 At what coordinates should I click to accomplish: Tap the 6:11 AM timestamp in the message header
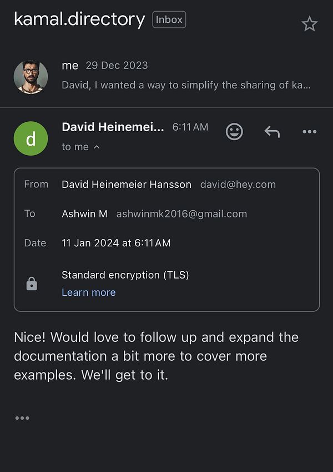(190, 127)
